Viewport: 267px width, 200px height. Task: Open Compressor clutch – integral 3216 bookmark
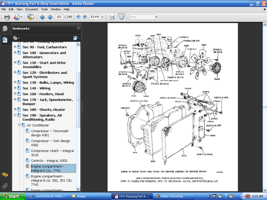click(x=53, y=153)
